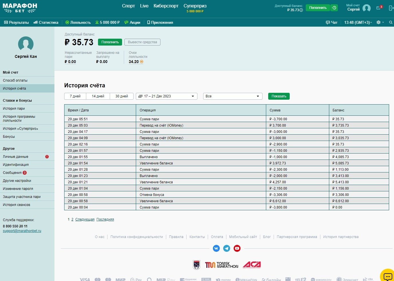Screen dimensions: 394x281
Task: Open the yellow live chat bubble
Action: 387,276
